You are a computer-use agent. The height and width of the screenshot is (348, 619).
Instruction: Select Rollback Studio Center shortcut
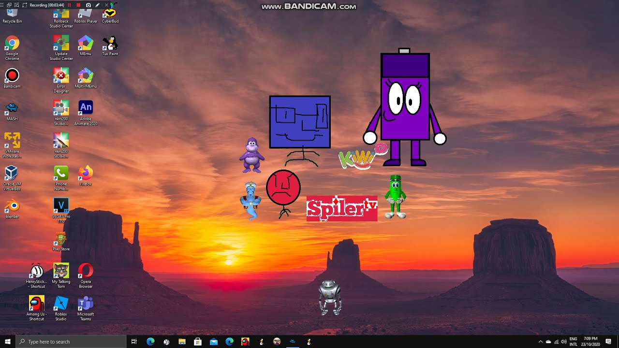click(x=61, y=18)
